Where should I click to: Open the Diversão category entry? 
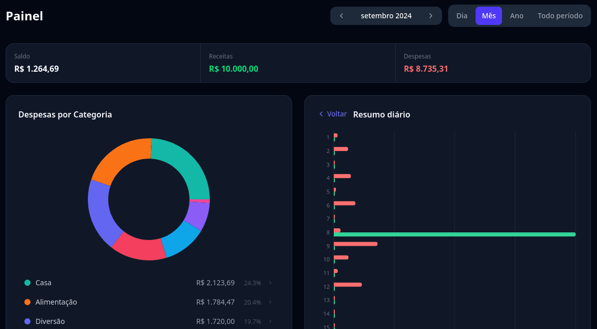tap(148, 321)
